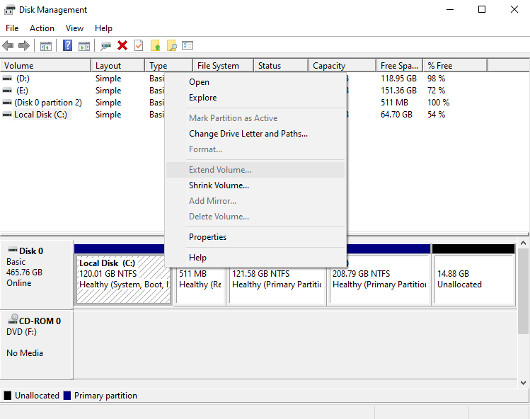Click the Disk Management title bar icon
530x419 pixels.
[x=9, y=10]
